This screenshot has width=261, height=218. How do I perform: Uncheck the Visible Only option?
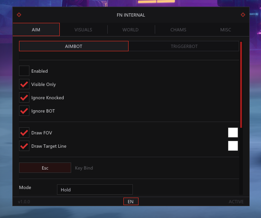24,84
